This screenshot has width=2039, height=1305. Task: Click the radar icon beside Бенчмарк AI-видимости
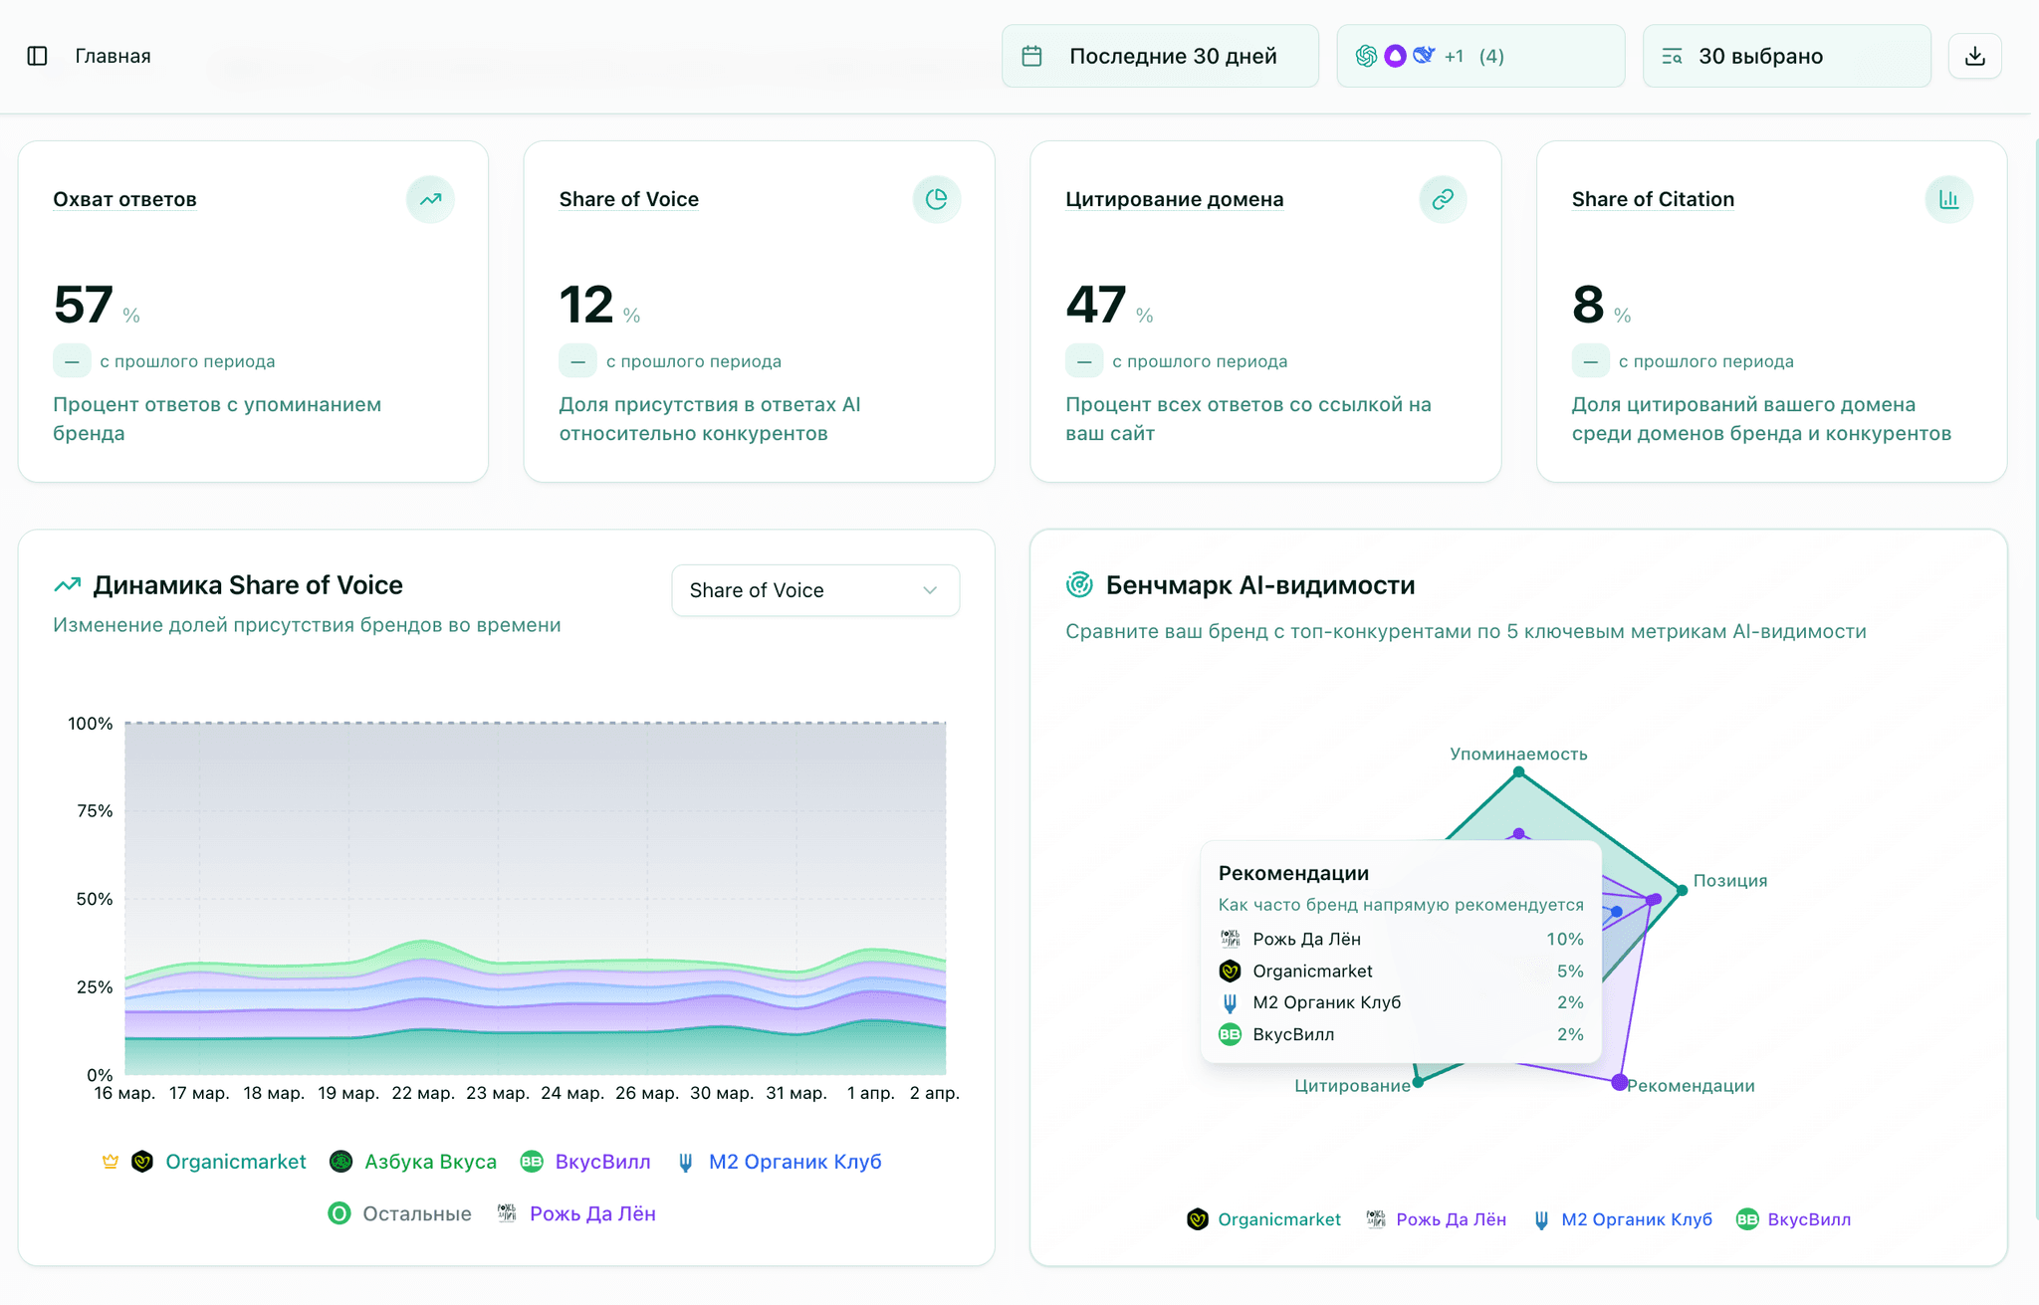coord(1079,585)
